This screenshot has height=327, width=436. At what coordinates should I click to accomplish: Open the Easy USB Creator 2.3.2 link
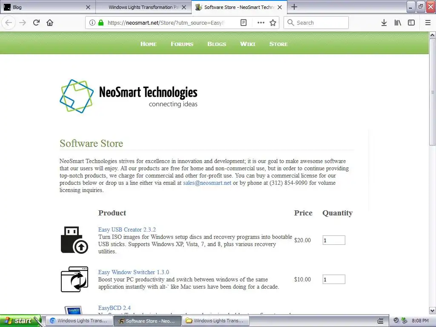coord(127,229)
